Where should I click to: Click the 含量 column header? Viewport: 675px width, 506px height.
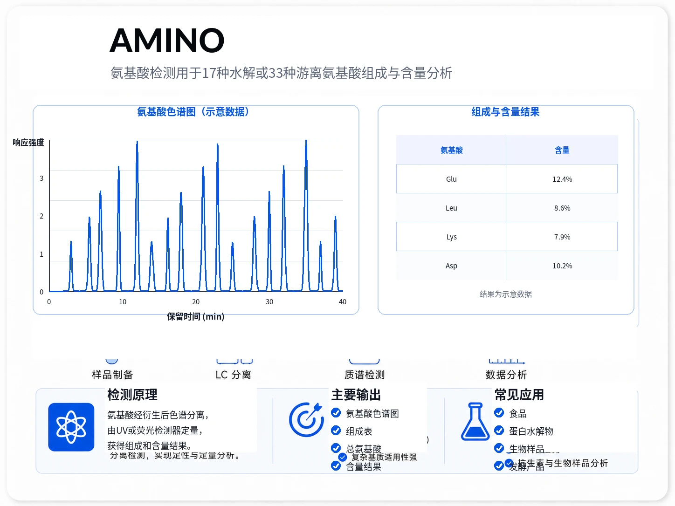pyautogui.click(x=562, y=150)
